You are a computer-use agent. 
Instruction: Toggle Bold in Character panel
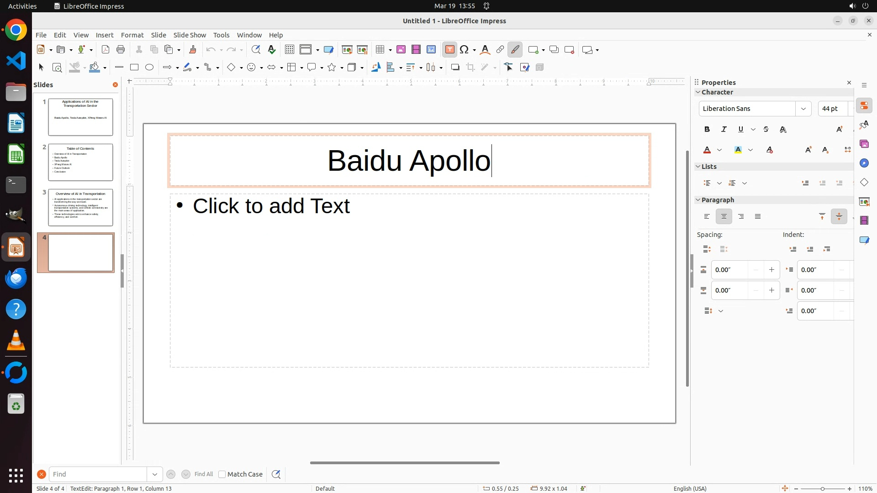707,130
